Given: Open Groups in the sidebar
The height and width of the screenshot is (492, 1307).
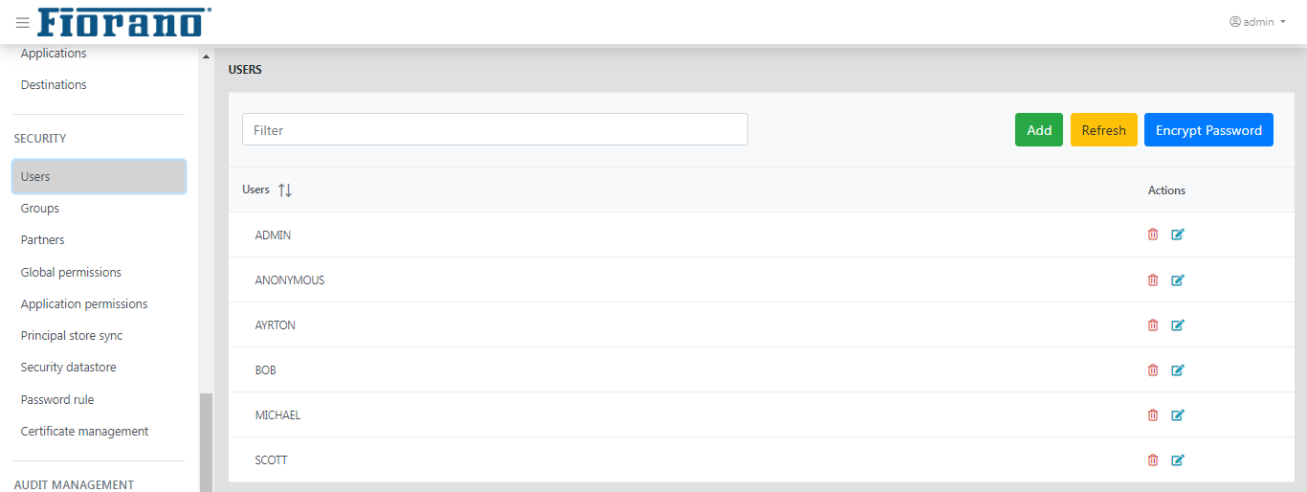Looking at the screenshot, I should (40, 209).
